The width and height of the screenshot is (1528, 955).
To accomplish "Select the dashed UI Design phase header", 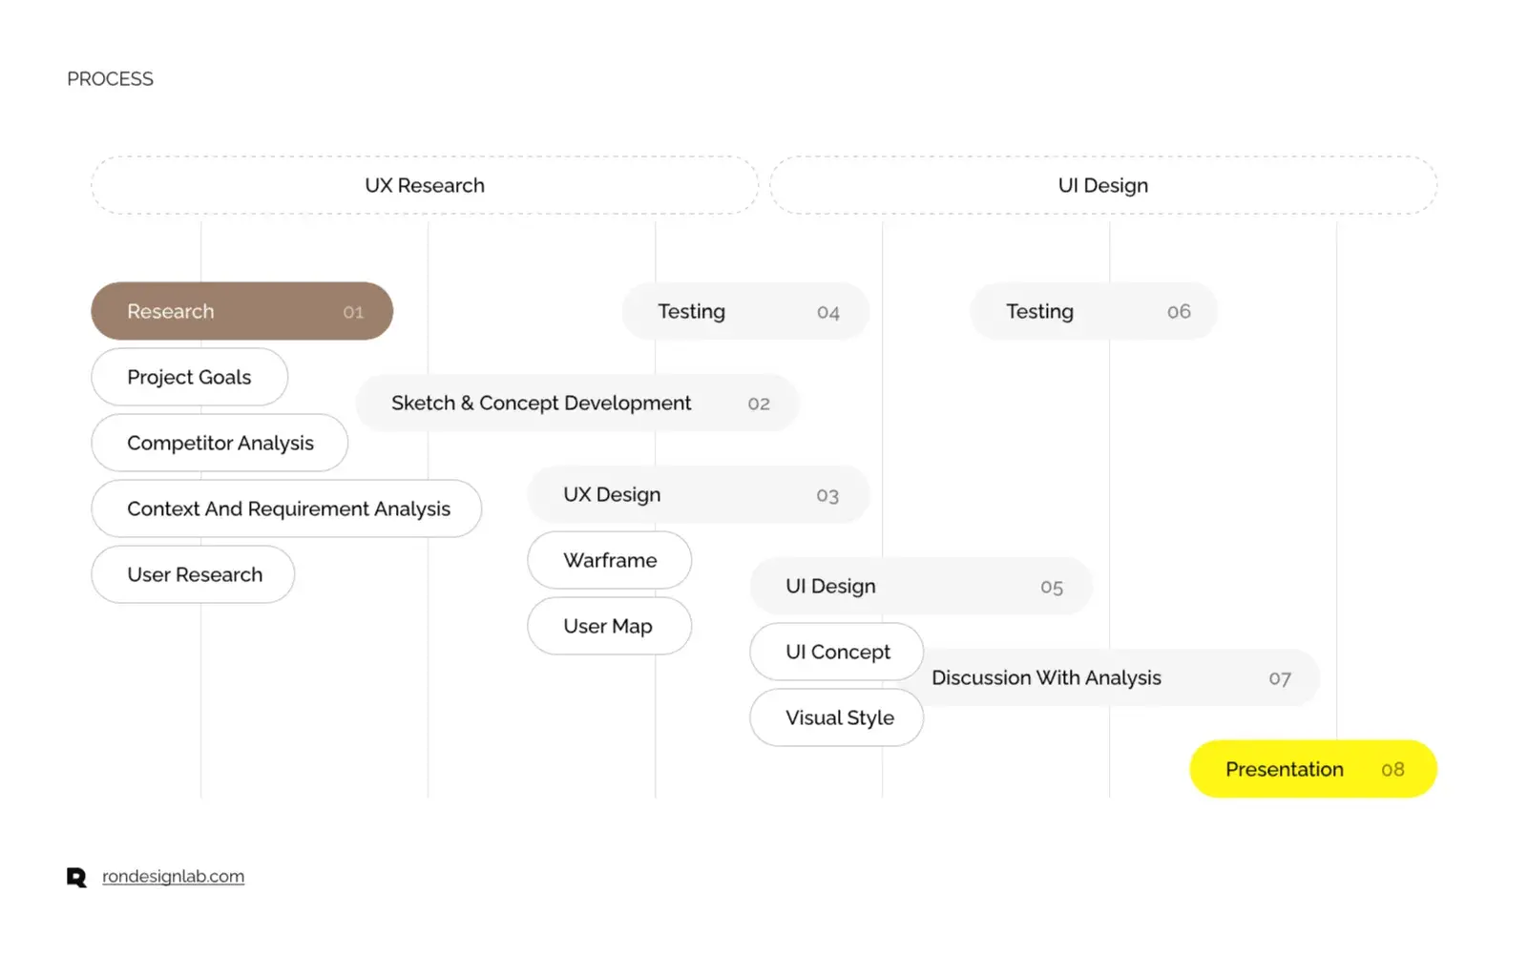I will (1103, 185).
